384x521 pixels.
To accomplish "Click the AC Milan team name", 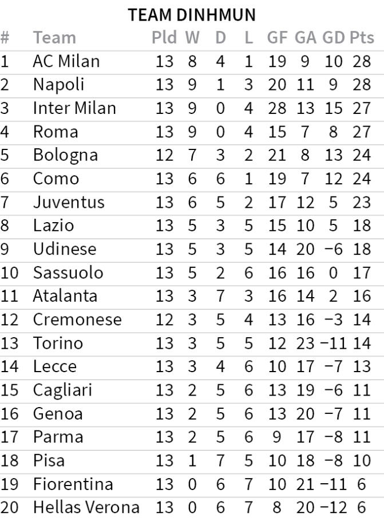I will [x=66, y=61].
